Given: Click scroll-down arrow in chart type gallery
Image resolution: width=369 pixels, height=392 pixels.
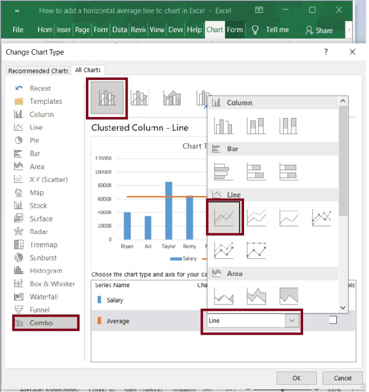Looking at the screenshot, I should point(343,308).
